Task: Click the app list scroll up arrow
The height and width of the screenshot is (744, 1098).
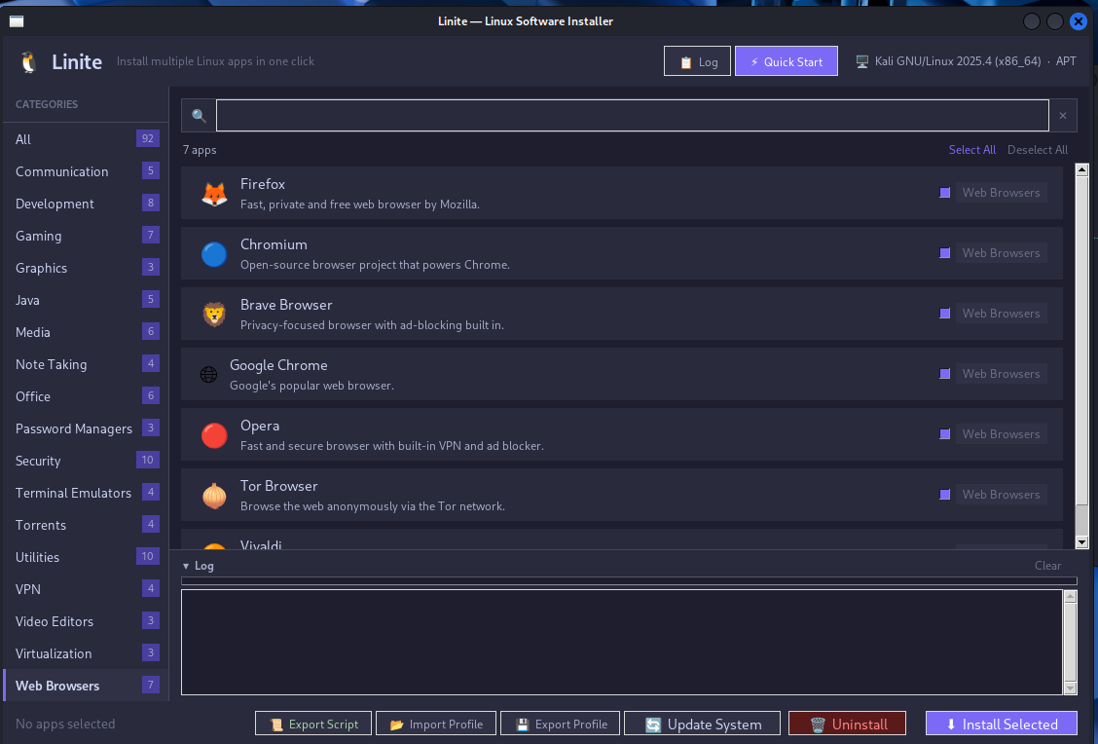Action: 1081,169
